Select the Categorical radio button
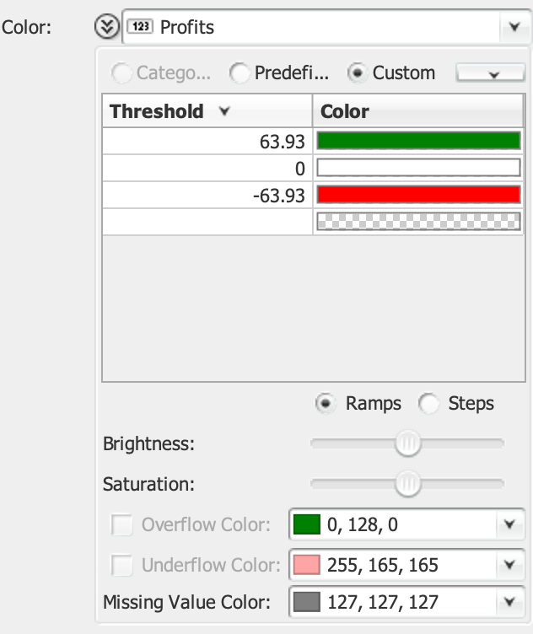 (122, 73)
